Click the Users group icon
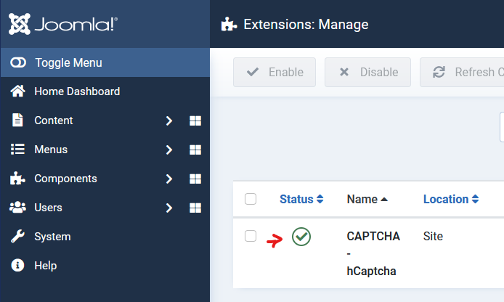 17,208
